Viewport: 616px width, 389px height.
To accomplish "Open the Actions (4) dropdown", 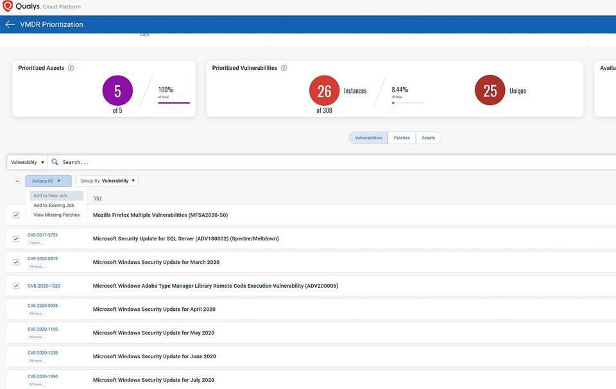I will [45, 180].
